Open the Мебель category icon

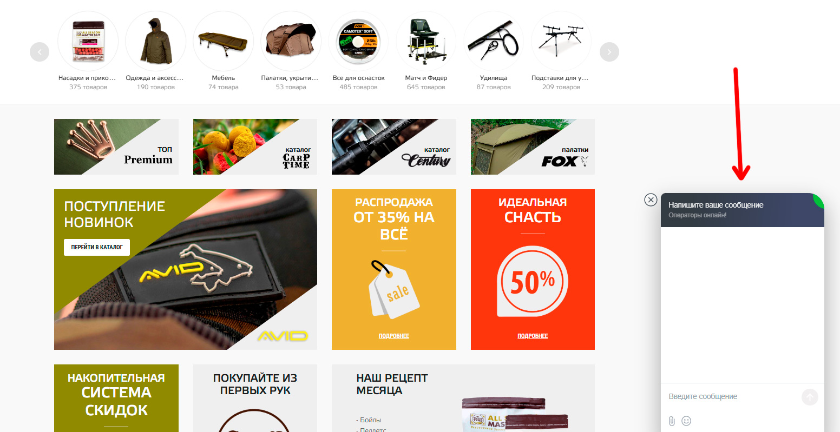pos(223,42)
